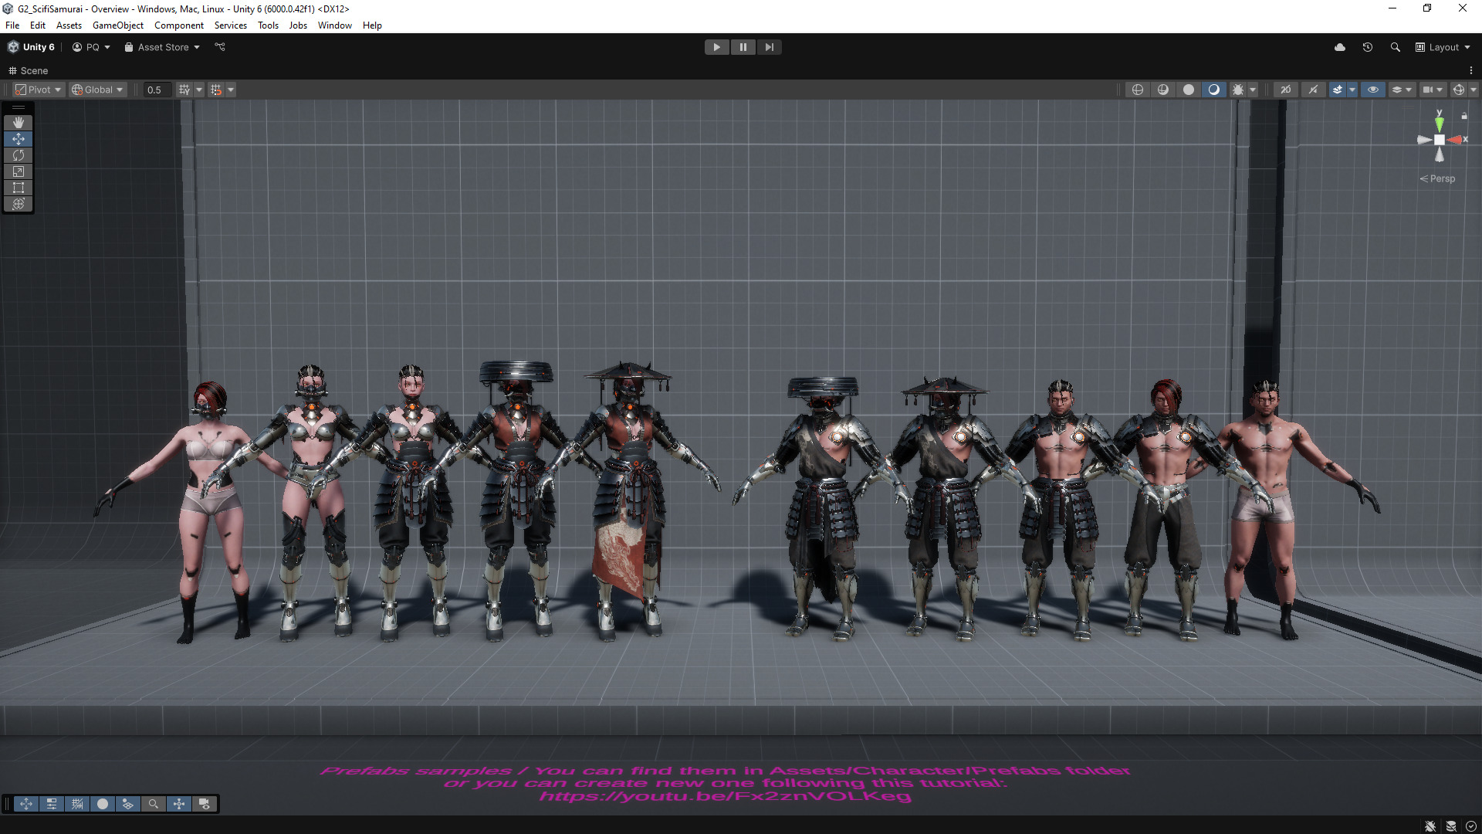Toggle scene visibility eye icon
1482x834 pixels.
click(1373, 90)
